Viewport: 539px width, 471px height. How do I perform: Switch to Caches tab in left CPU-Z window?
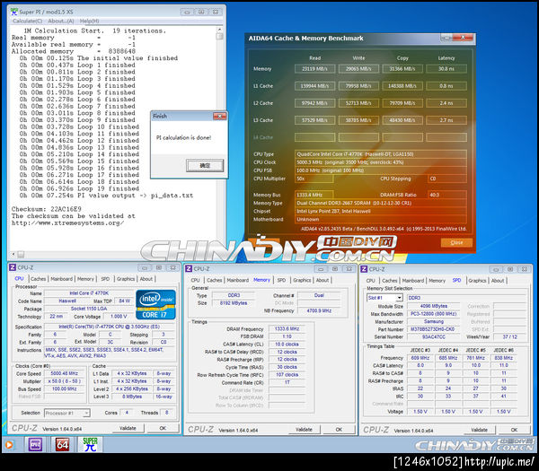coord(38,279)
